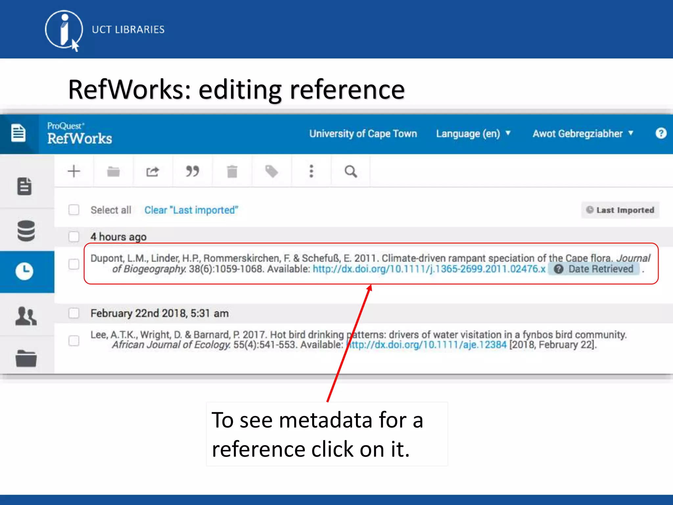Open the Lee 2017 Hot bird reference
The height and width of the screenshot is (505, 673).
pyautogui.click(x=359, y=340)
